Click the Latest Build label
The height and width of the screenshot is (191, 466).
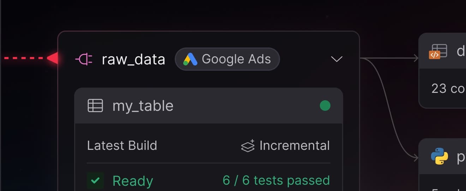pyautogui.click(x=122, y=146)
